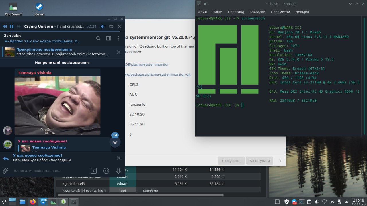The width and height of the screenshot is (367, 206).
Task: Open updates shield icon in tray
Action: [286, 202]
